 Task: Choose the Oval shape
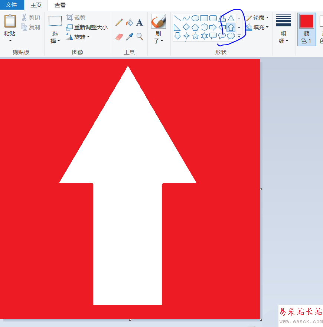[195, 18]
